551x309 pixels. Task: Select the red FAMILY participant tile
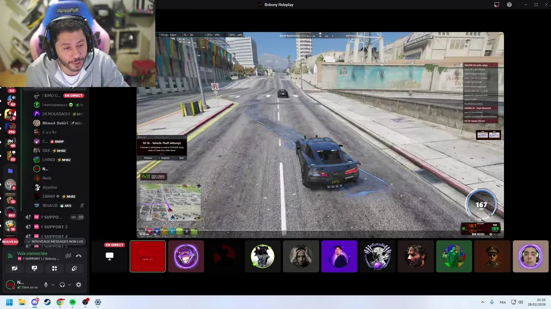148,256
